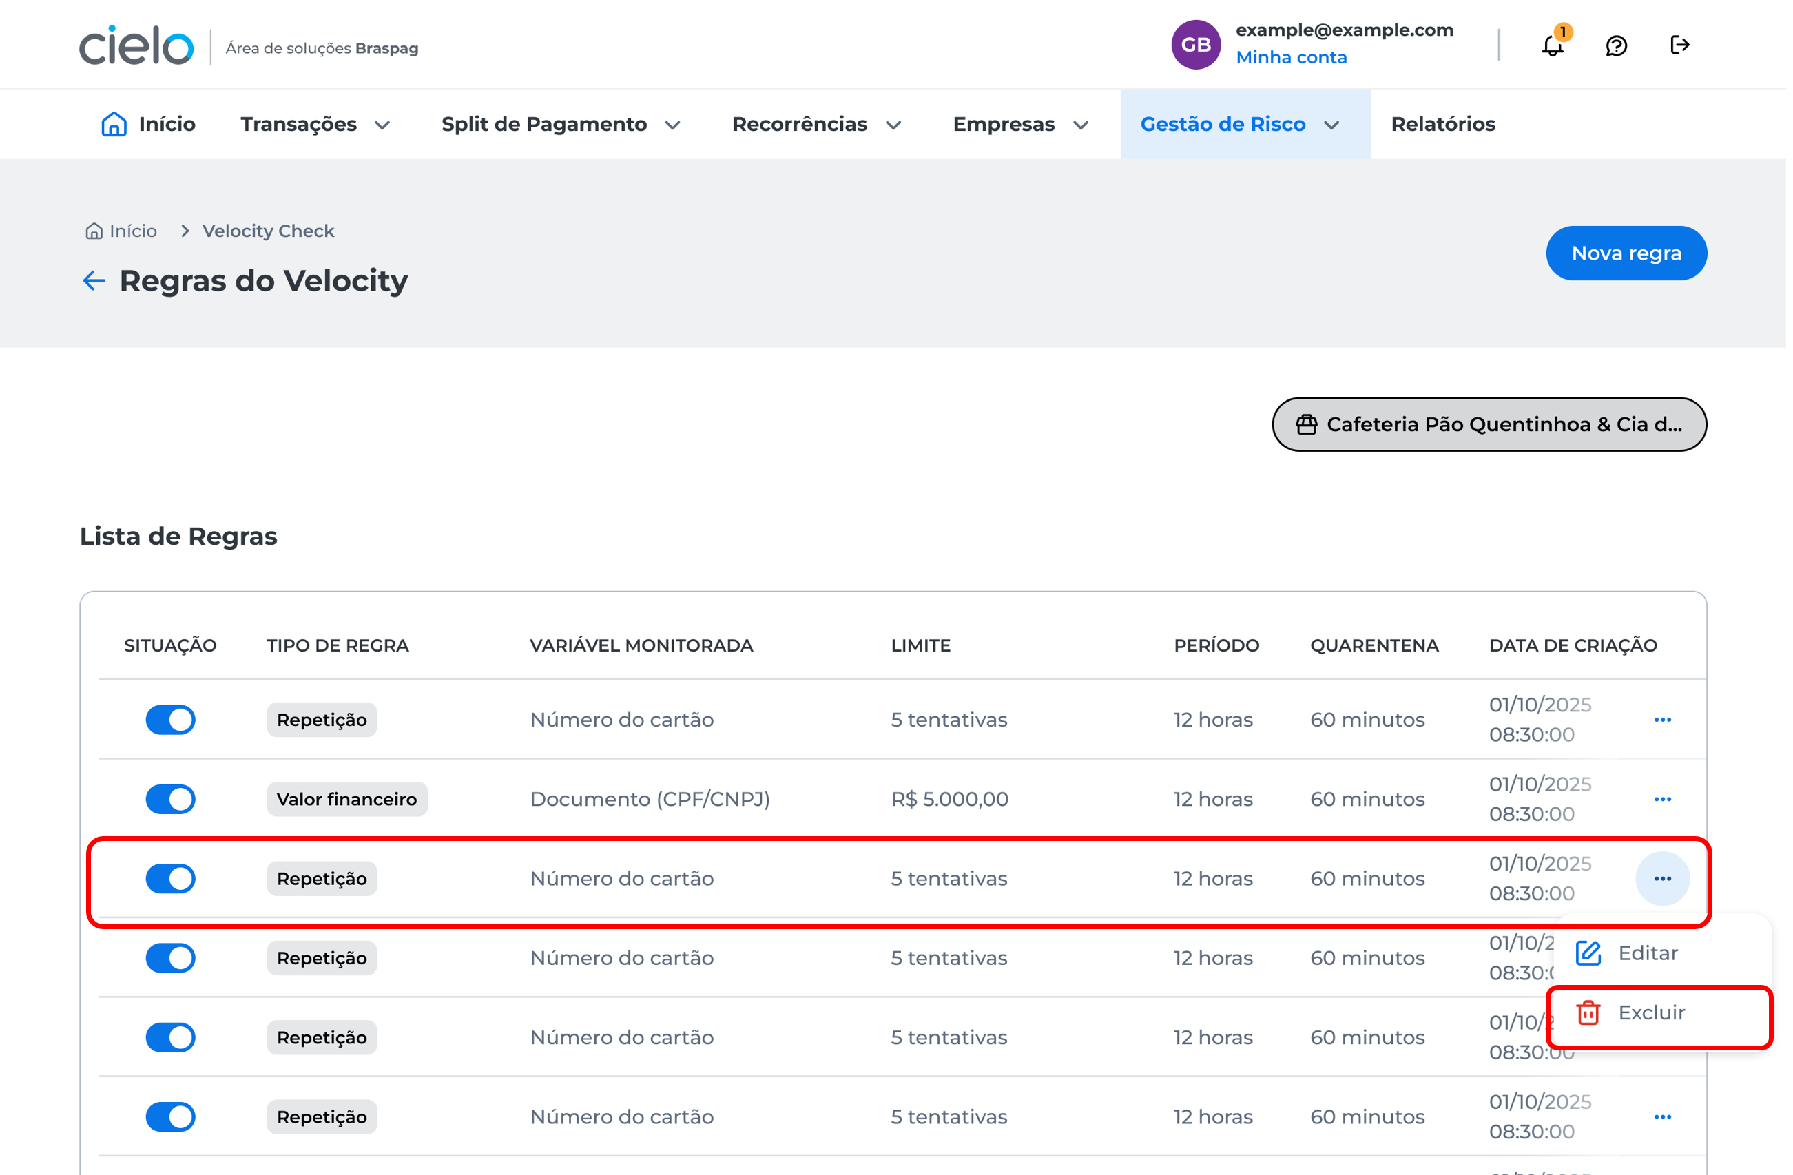The image size is (1793, 1175).
Task: Click the Cielo logo
Action: pos(136,45)
